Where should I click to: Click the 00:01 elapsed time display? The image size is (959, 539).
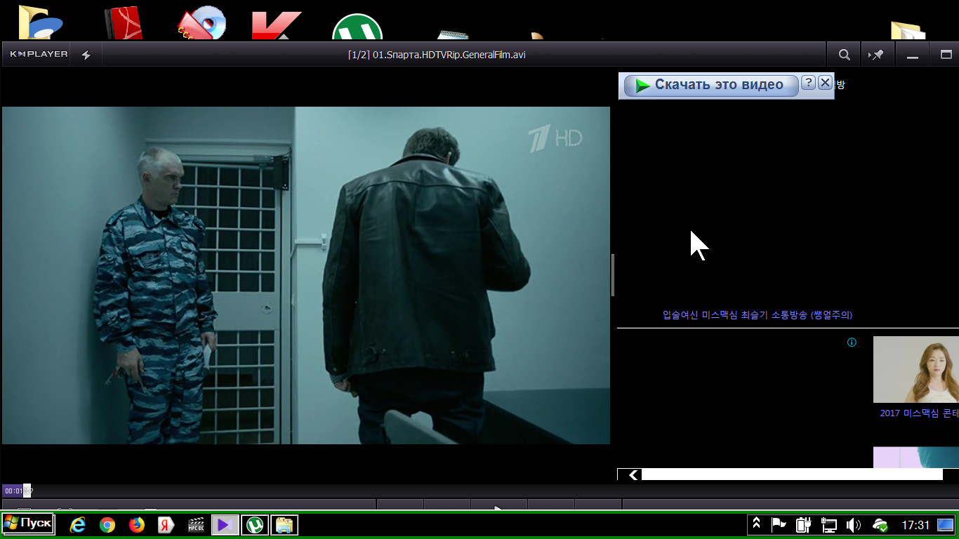click(x=13, y=491)
